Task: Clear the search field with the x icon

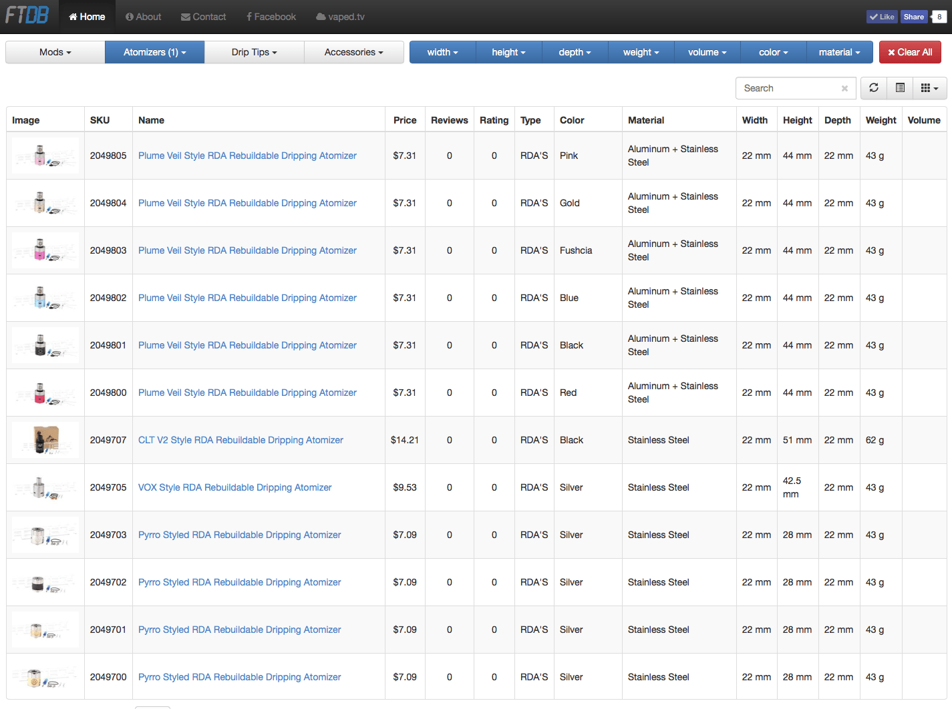Action: click(x=844, y=87)
